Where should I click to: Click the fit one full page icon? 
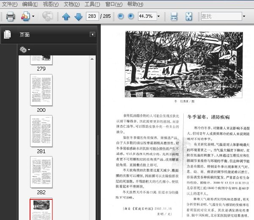(x=189, y=16)
